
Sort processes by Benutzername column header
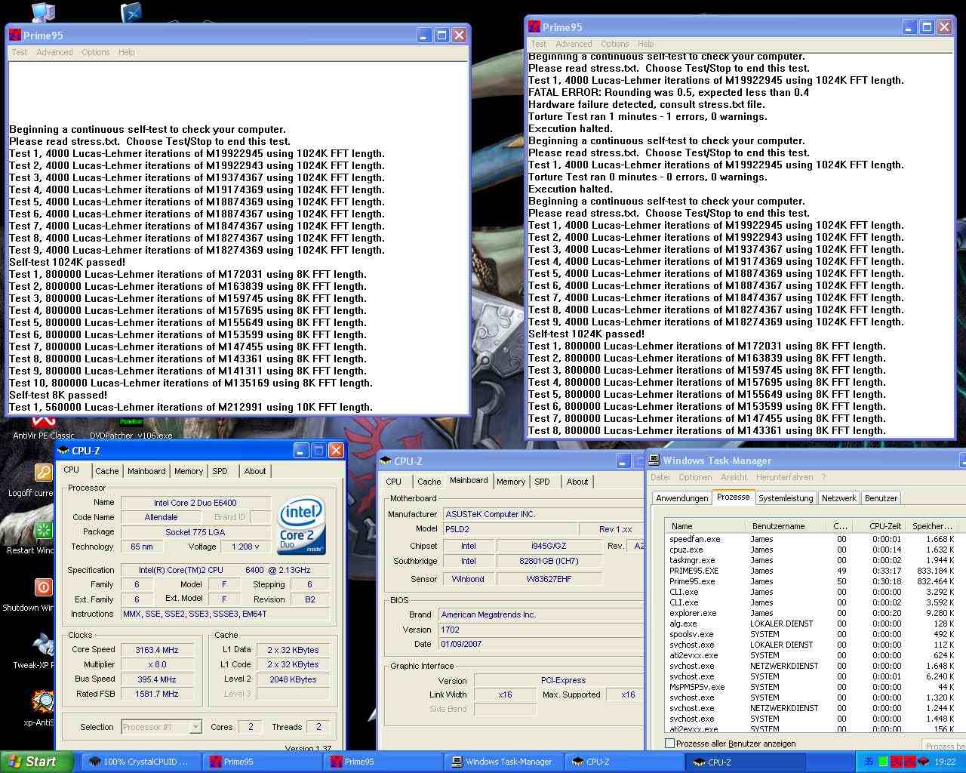(785, 526)
